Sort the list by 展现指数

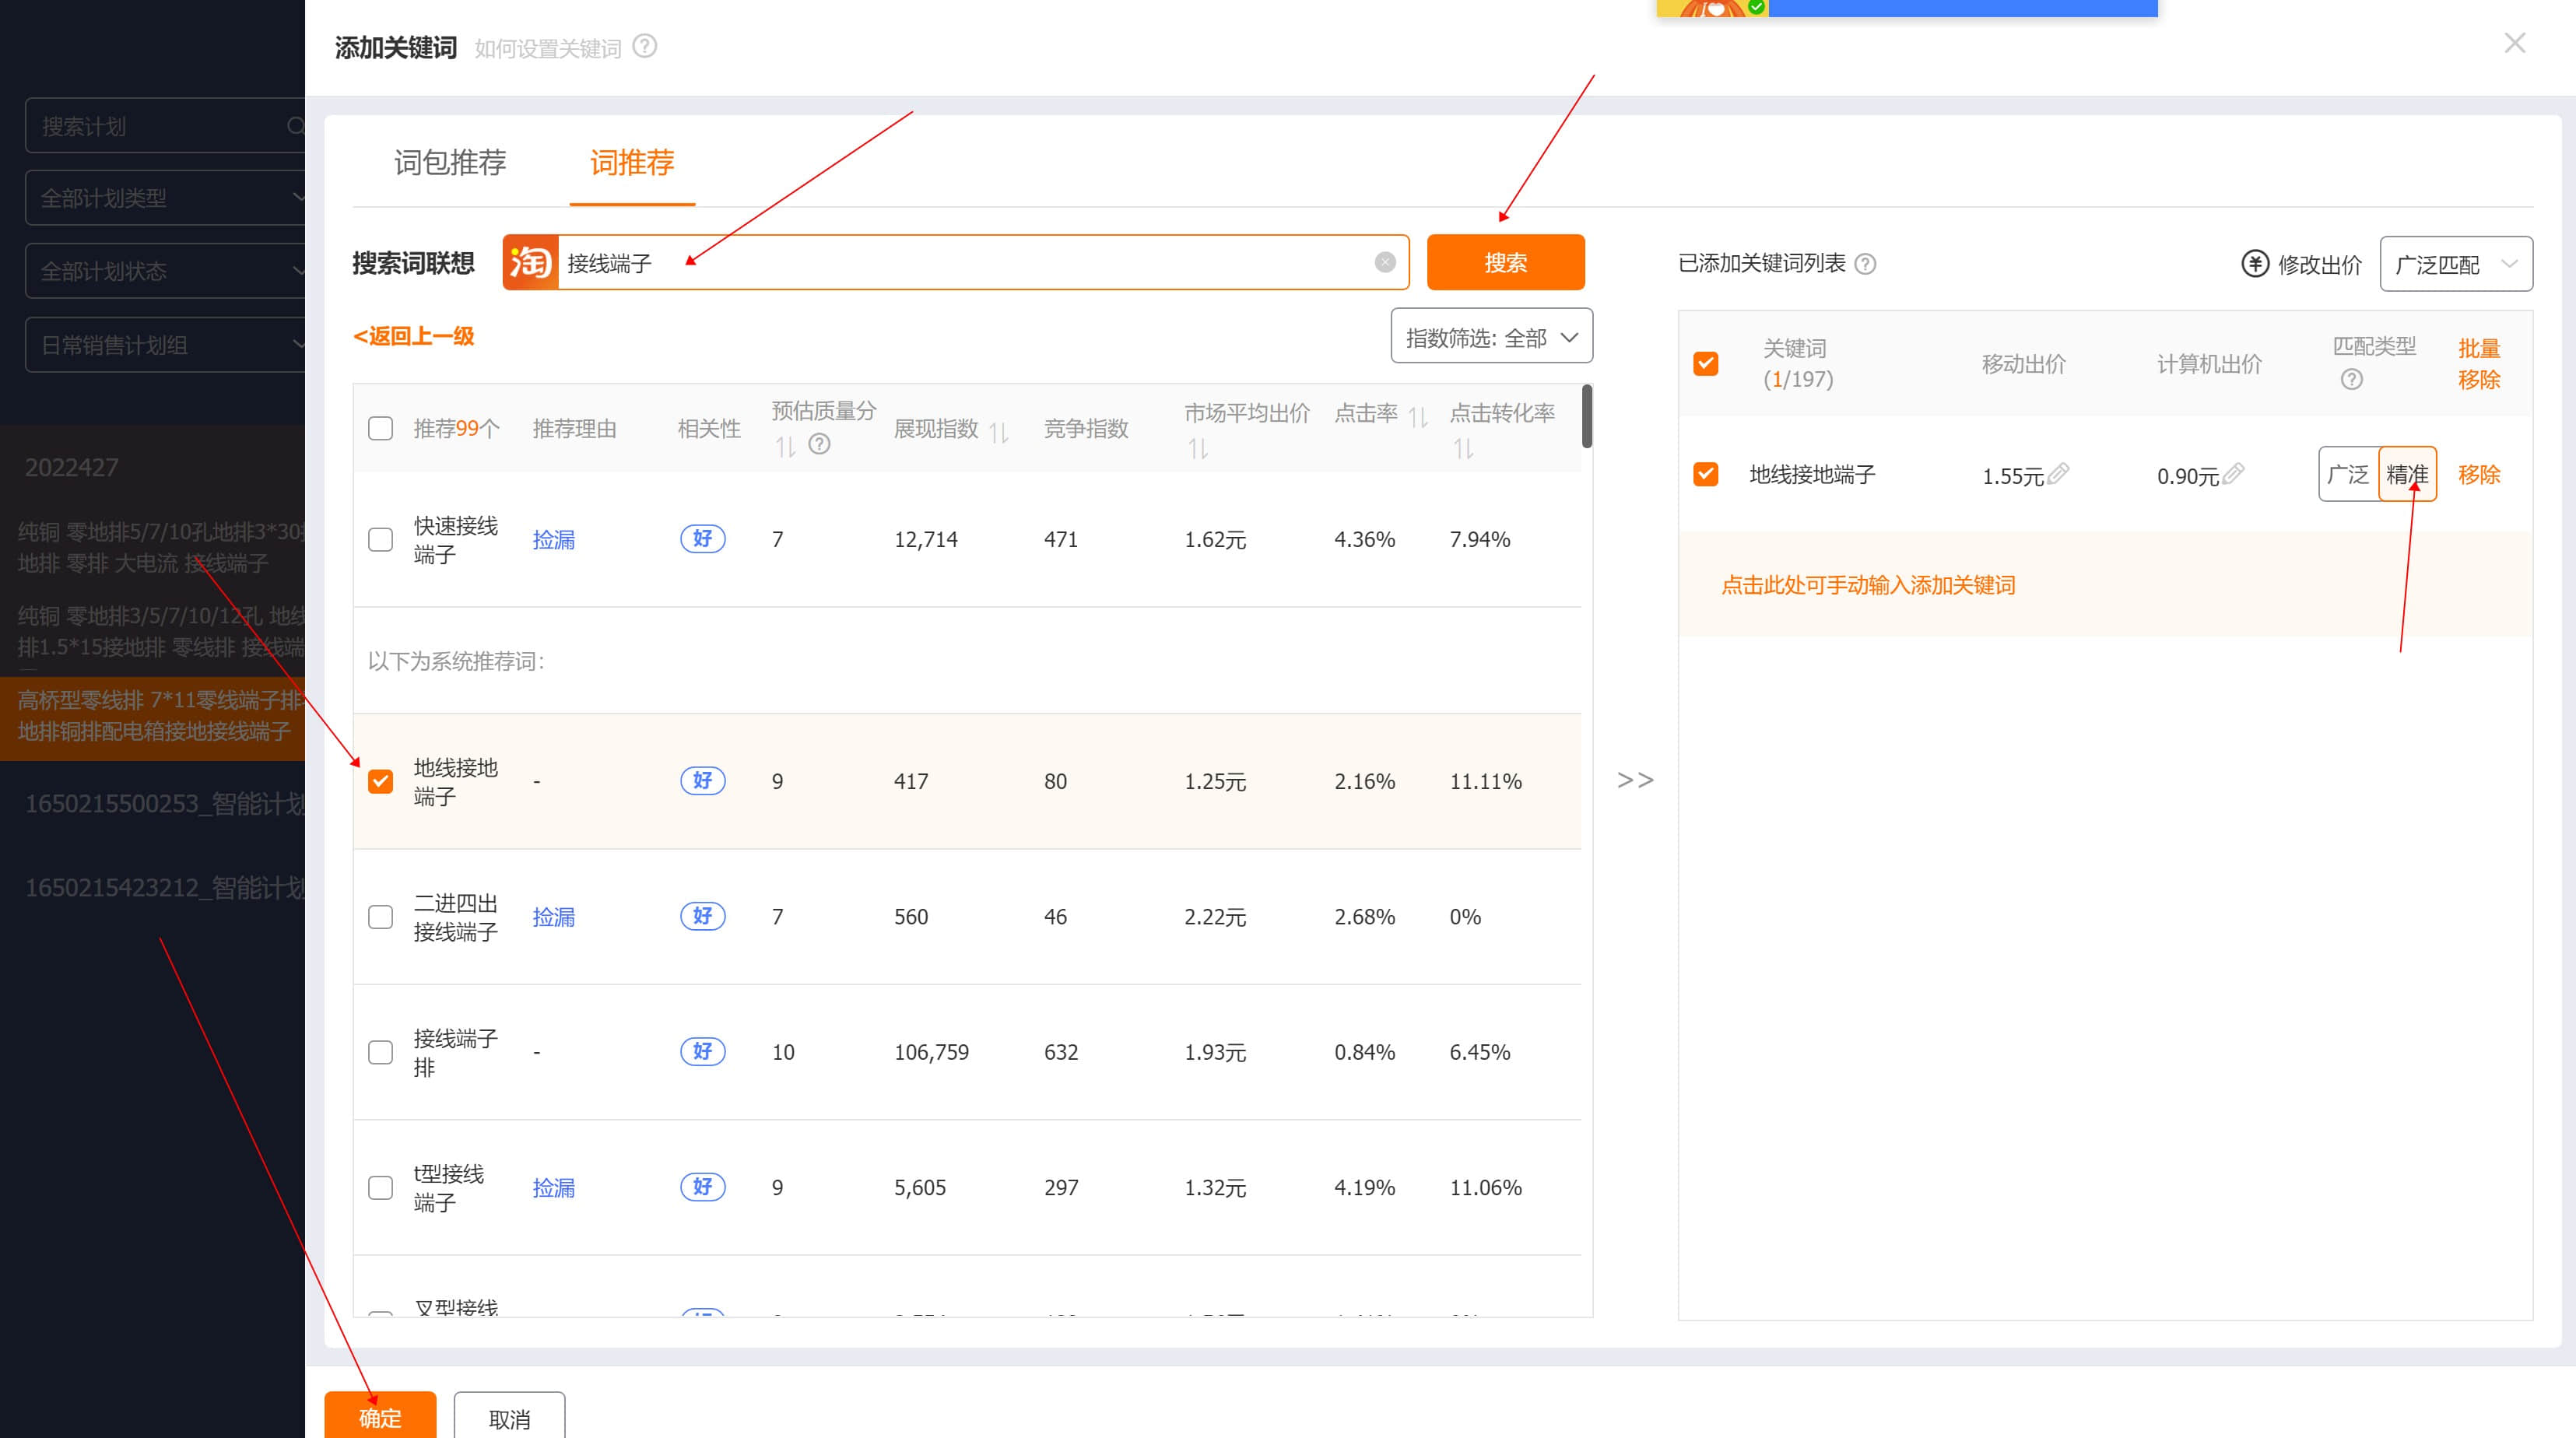click(x=999, y=432)
